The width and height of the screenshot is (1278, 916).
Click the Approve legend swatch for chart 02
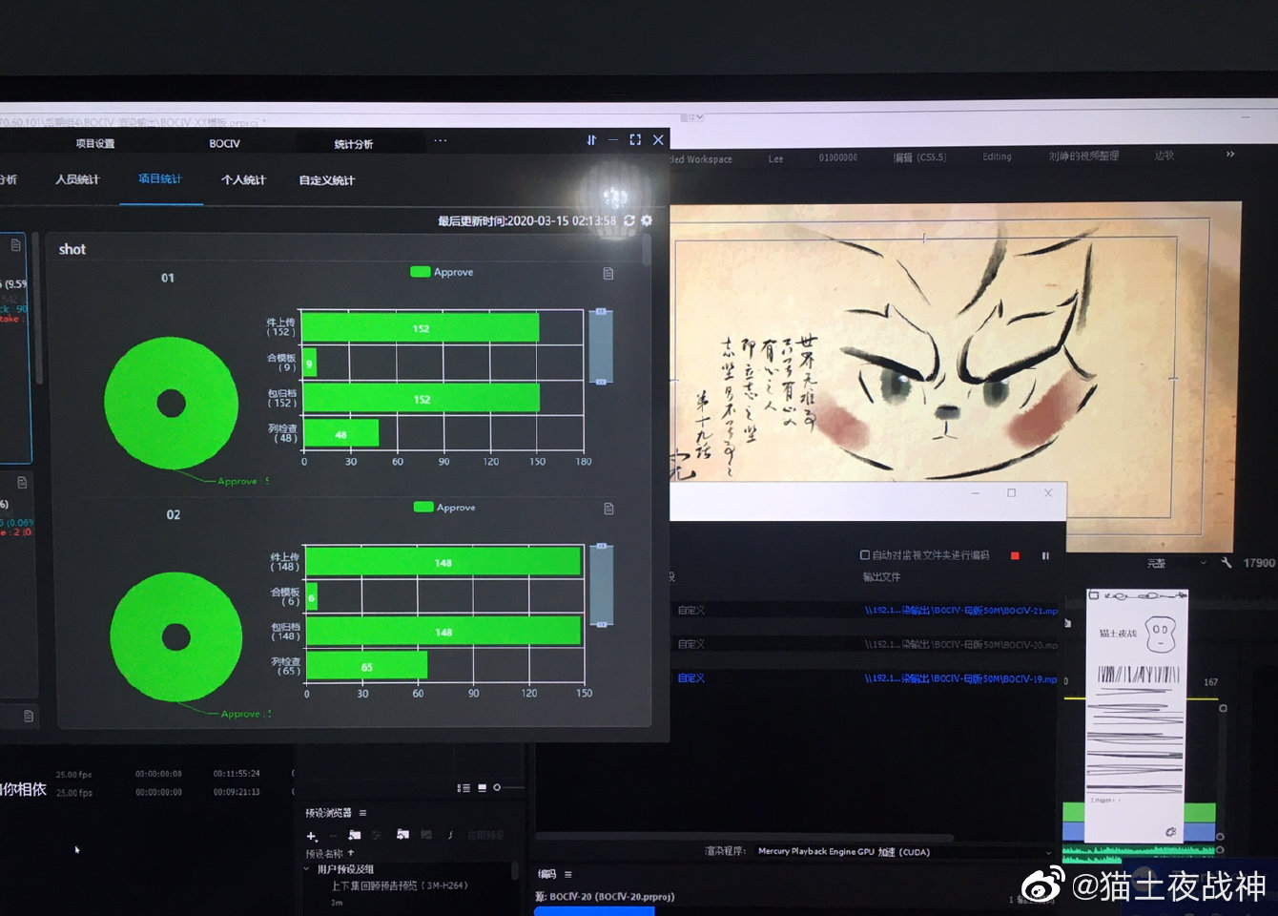(x=423, y=507)
